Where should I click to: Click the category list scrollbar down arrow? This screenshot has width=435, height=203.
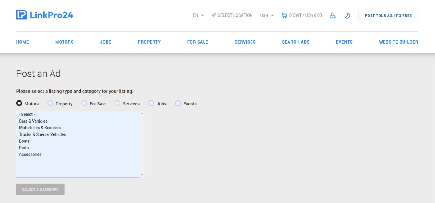tap(142, 175)
